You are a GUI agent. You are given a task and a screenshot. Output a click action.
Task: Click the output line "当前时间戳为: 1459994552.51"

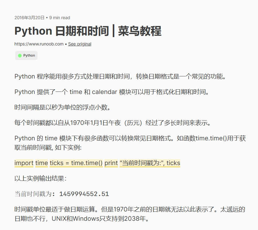click(x=62, y=194)
